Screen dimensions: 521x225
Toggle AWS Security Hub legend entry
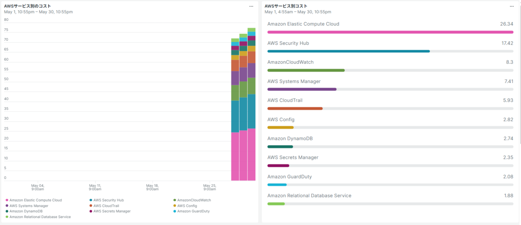106,200
